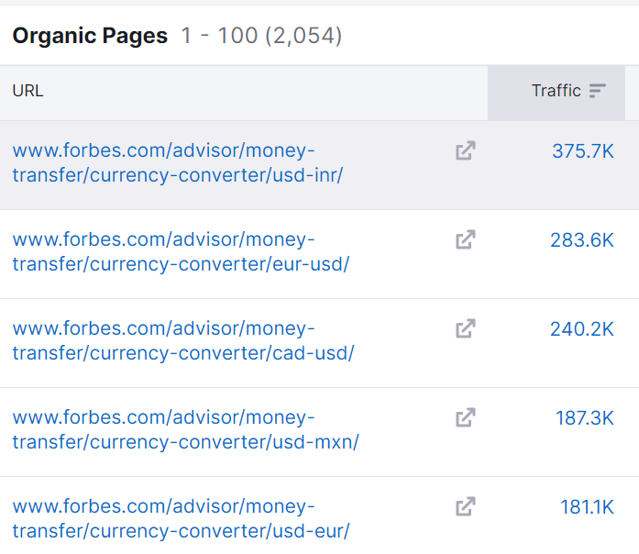Image resolution: width=639 pixels, height=554 pixels.
Task: Click traffic value 181.1K
Action: tap(588, 506)
